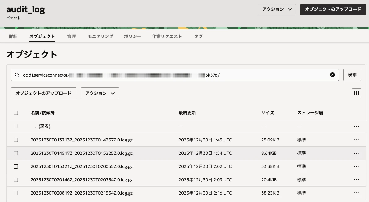
Task: Click 標準 storage tier in 25.09KiB row
Action: (302, 140)
